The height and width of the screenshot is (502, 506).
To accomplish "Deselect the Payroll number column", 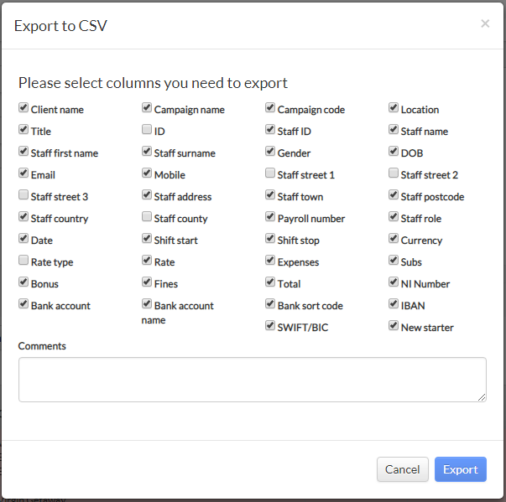I will [x=270, y=216].
